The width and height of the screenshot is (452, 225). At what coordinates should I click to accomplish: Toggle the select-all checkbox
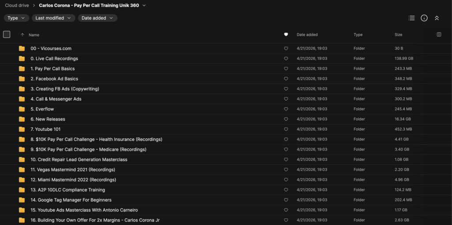tap(7, 34)
